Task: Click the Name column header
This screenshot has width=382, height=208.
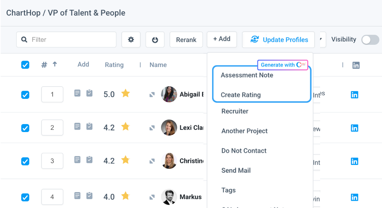Action: (158, 65)
